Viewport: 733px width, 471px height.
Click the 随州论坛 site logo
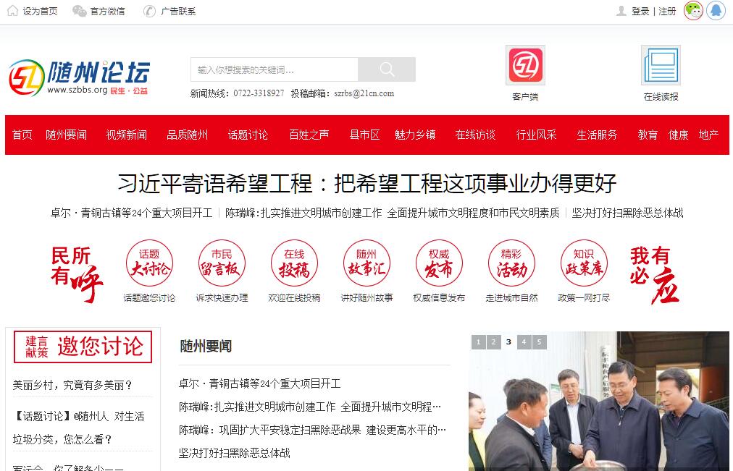click(x=80, y=77)
